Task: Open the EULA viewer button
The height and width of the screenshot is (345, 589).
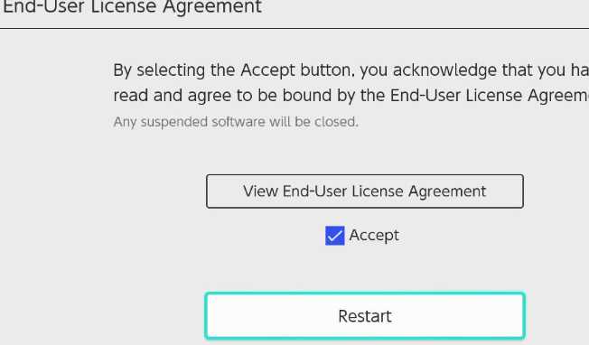Action: click(365, 191)
